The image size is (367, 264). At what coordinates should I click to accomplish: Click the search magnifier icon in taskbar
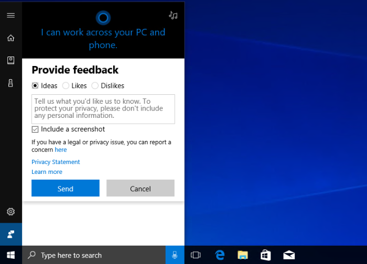[x=31, y=255]
